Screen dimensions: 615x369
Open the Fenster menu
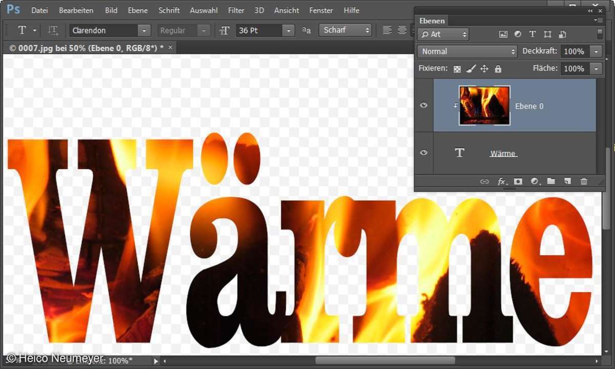(x=321, y=10)
